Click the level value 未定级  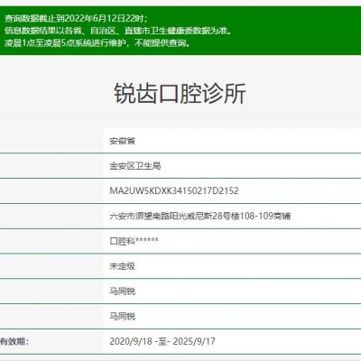tap(122, 266)
